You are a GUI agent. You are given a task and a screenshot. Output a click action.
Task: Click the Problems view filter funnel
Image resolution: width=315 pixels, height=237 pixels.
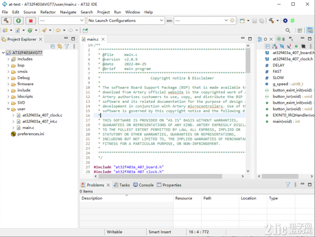click(x=288, y=185)
